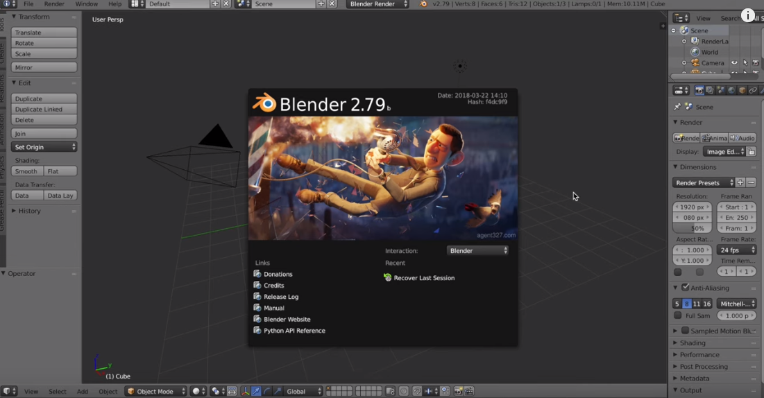Click the Translate button
This screenshot has height=398, width=764.
tap(44, 32)
